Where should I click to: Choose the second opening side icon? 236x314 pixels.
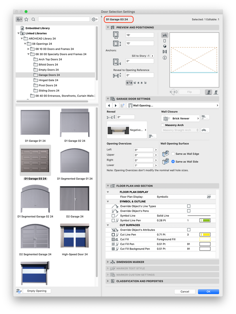216,92
